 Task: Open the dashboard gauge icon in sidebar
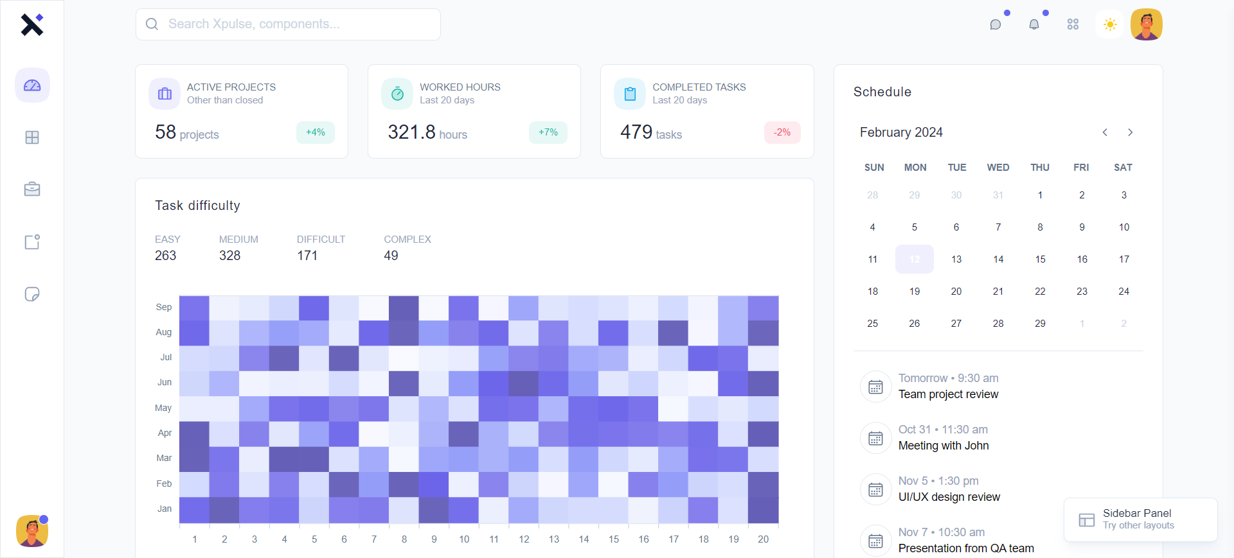[x=32, y=85]
